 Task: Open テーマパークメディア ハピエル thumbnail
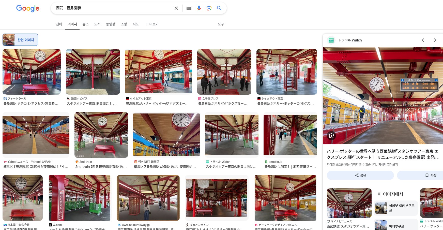click(x=285, y=198)
